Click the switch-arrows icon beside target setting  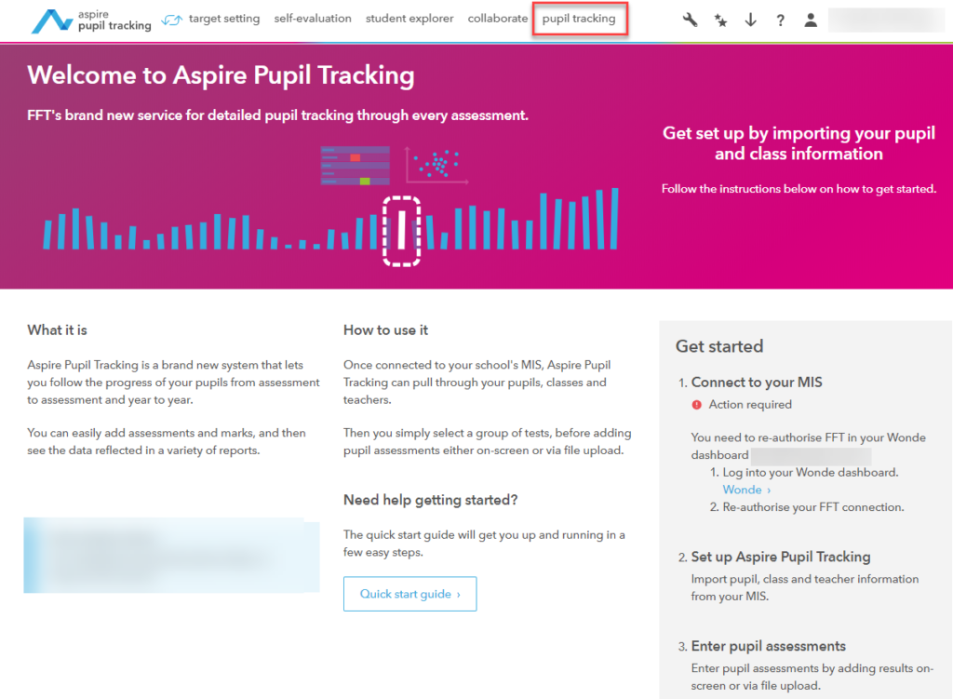(x=172, y=20)
